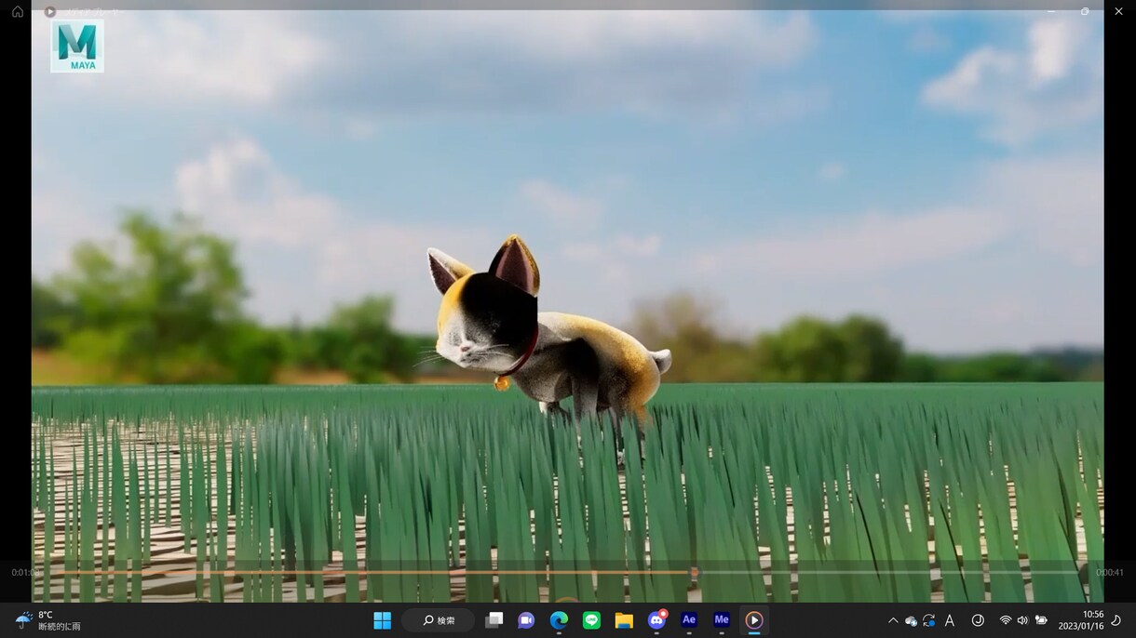Click the orange playhead on the seek bar
The image size is (1136, 638).
(x=694, y=572)
